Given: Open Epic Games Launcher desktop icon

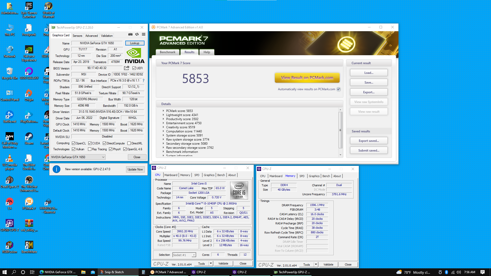Looking at the screenshot, I should (29, 10).
